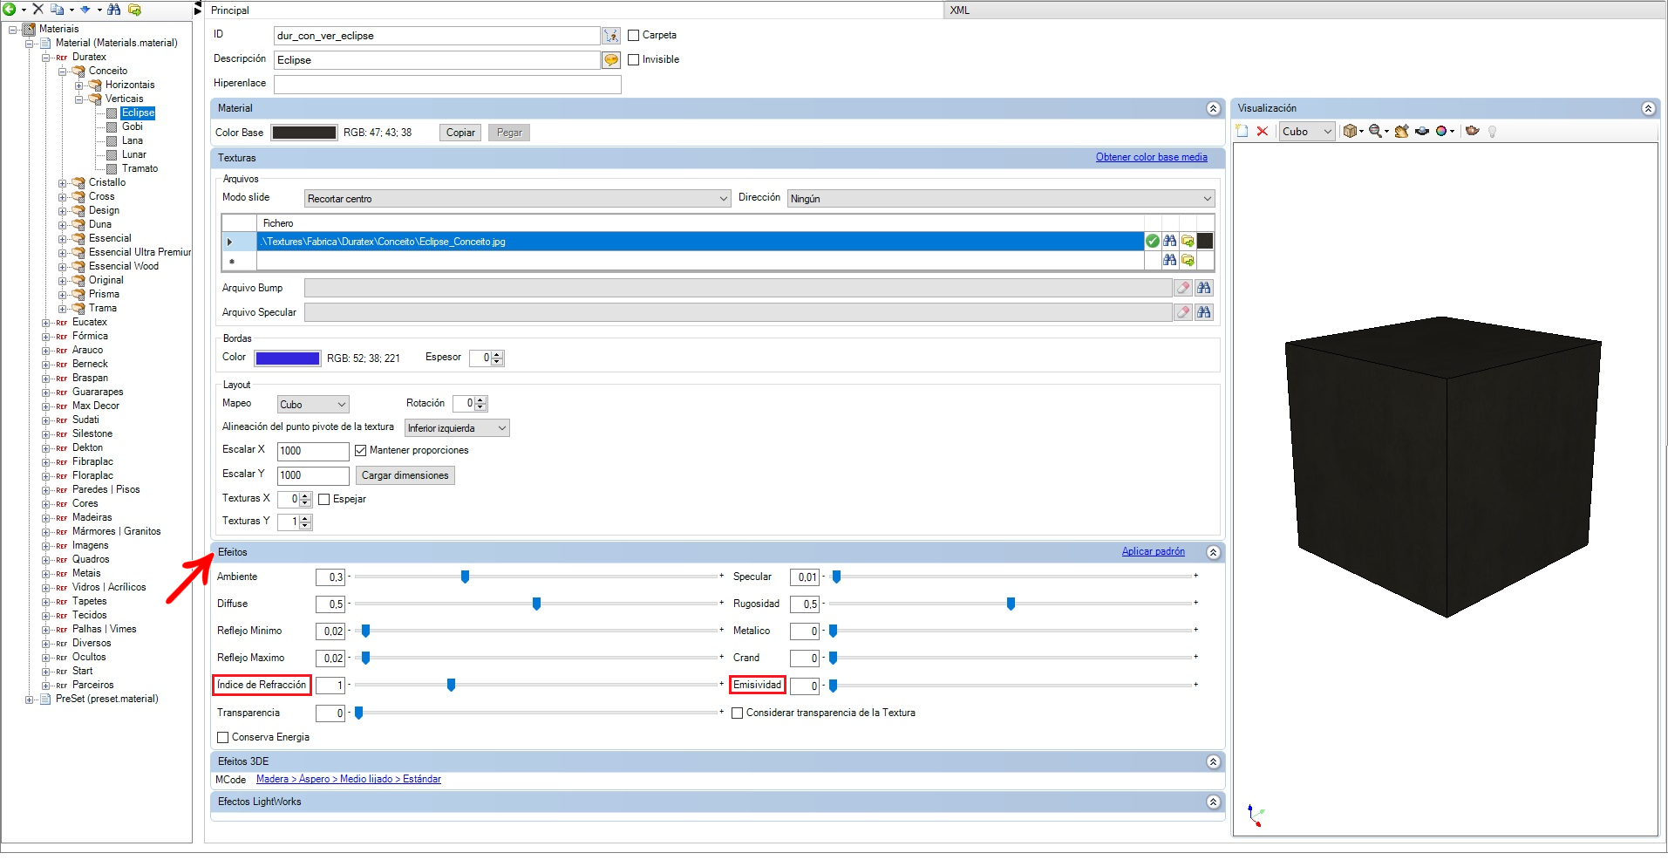Open the color wheel icon in Visualización toolbar
Image resolution: width=1668 pixels, height=860 pixels.
coord(1442,132)
